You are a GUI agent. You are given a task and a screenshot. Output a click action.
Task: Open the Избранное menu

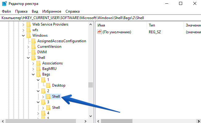tap(52, 11)
